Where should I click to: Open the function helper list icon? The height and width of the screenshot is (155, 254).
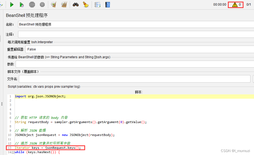click(97, 5)
